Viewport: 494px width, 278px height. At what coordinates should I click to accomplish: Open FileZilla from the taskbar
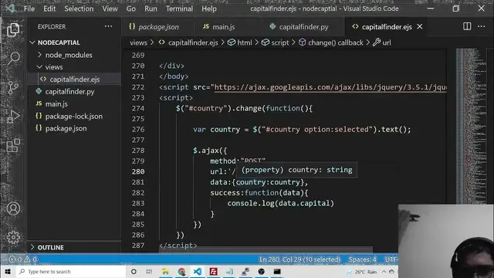(213, 271)
